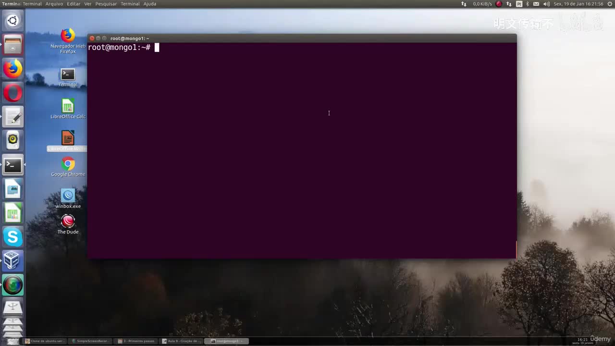Open the Pesquisar menu

coord(106,4)
